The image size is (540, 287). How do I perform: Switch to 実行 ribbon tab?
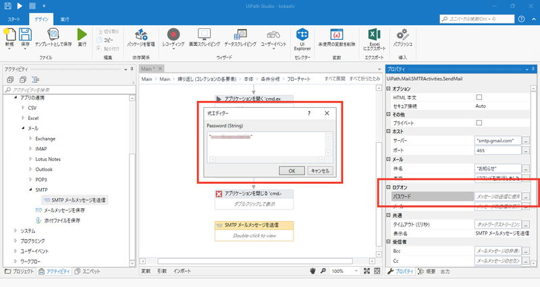tap(65, 20)
